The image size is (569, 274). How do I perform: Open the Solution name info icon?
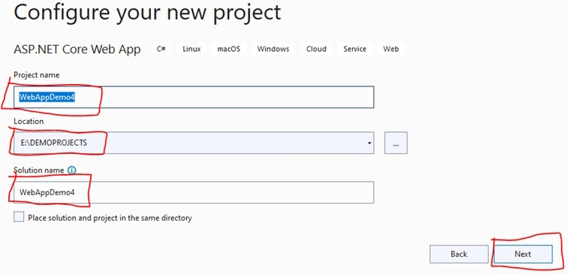click(x=72, y=170)
